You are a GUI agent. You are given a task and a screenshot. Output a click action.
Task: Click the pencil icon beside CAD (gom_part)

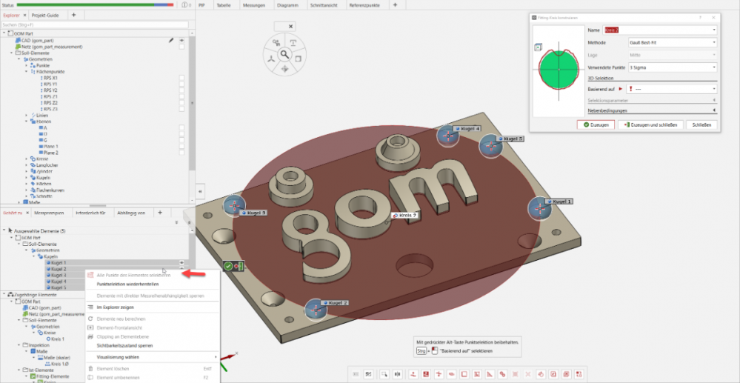[171, 40]
